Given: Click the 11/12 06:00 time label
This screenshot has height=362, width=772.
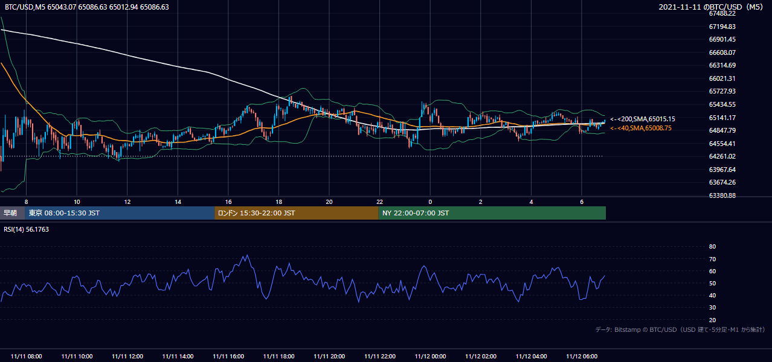Looking at the screenshot, I should (x=581, y=357).
